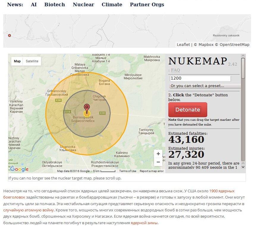
Task: Open Google Maps Terms of Use
Action: click(x=128, y=171)
